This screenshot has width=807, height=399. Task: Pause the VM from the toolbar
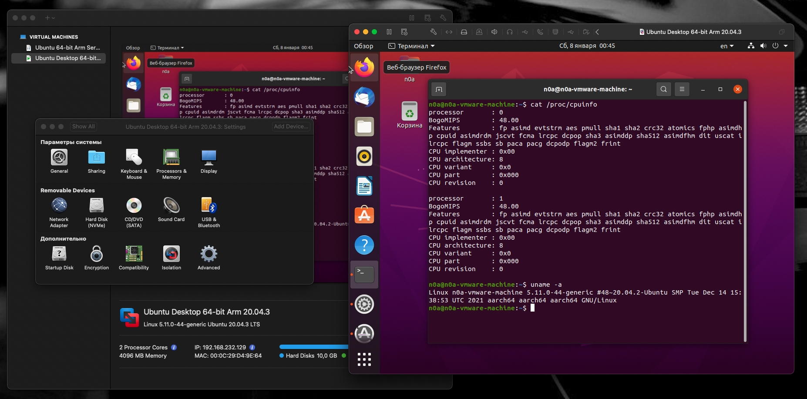click(389, 32)
